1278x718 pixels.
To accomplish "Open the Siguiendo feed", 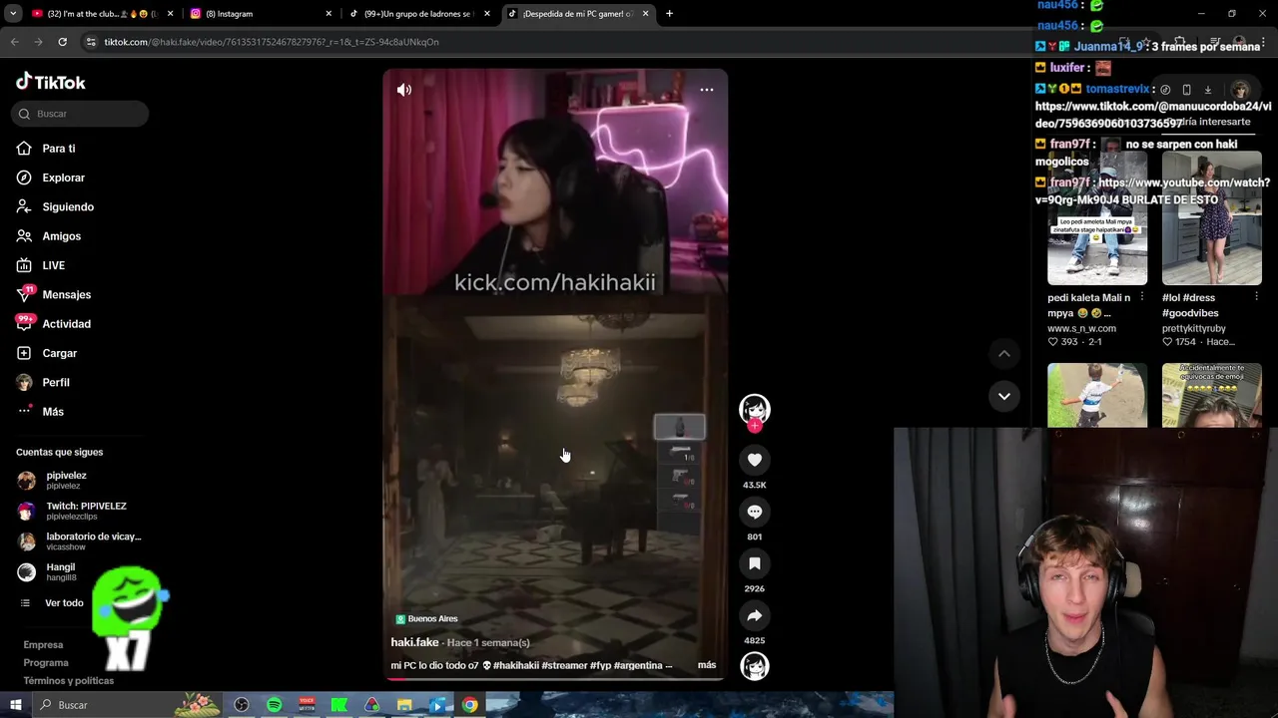I will click(x=67, y=206).
